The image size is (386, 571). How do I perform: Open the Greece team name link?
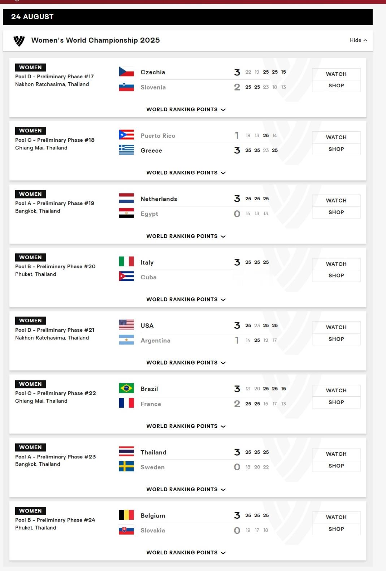(x=151, y=151)
